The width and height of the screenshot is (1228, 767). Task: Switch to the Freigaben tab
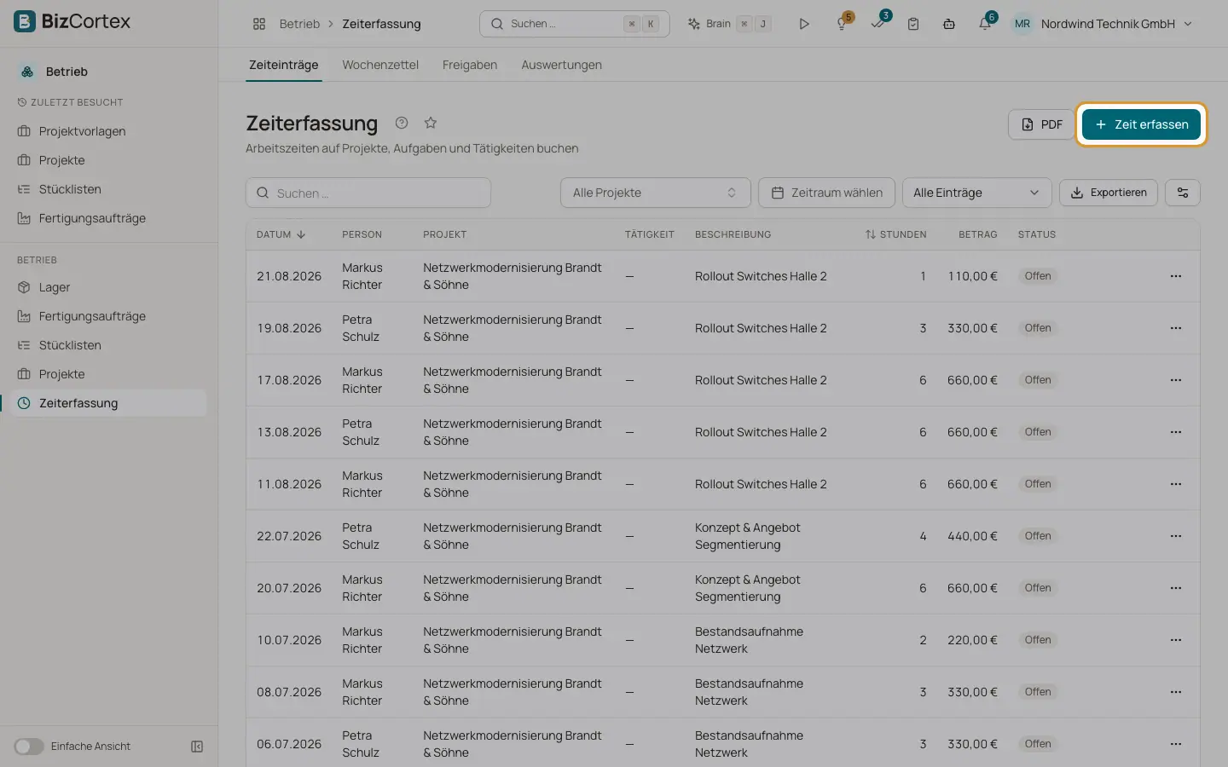[x=470, y=65]
